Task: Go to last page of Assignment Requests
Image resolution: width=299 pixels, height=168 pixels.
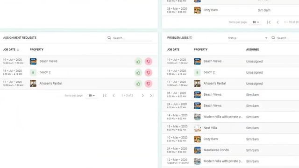Action: point(151,95)
